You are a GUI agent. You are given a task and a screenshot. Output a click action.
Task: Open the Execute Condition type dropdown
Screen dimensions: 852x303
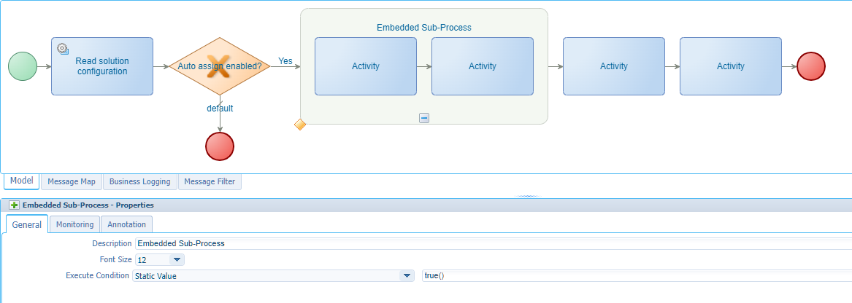coord(407,276)
